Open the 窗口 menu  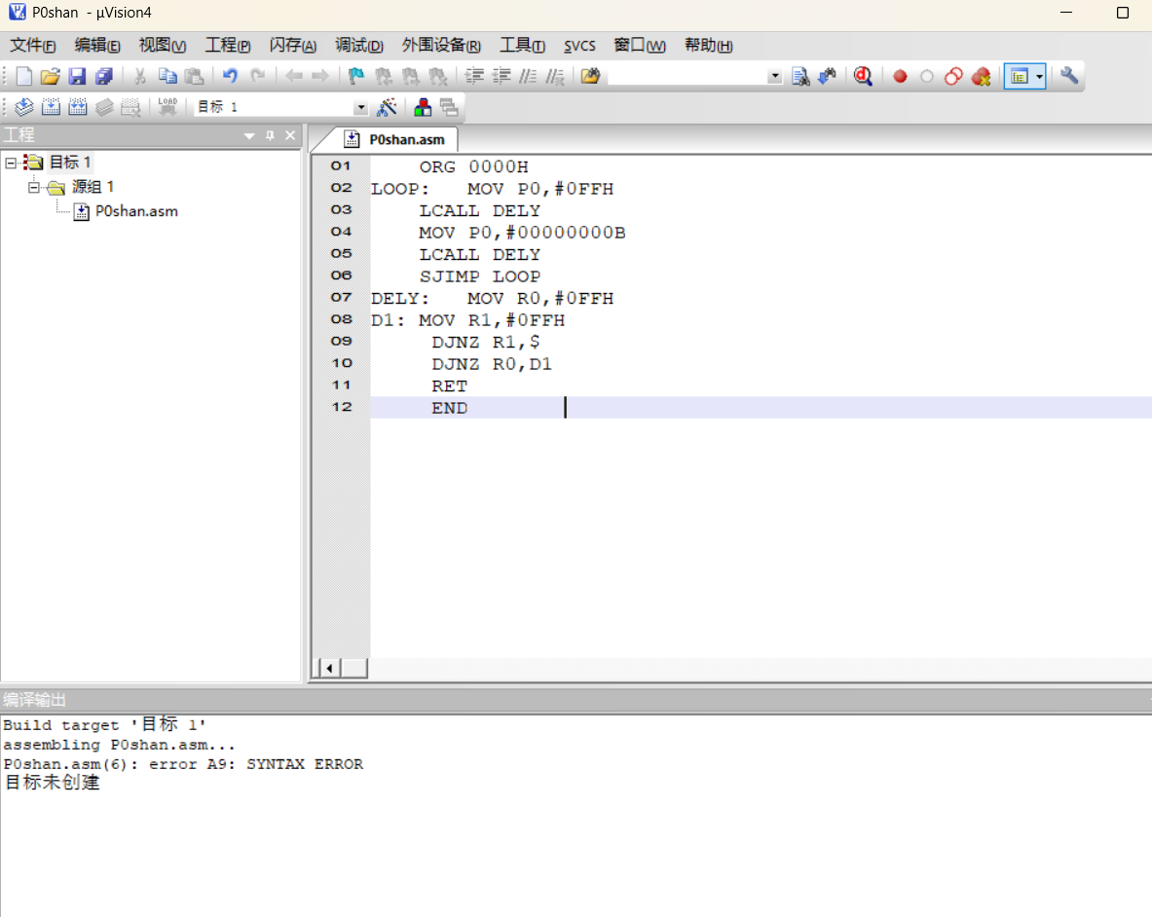[640, 46]
